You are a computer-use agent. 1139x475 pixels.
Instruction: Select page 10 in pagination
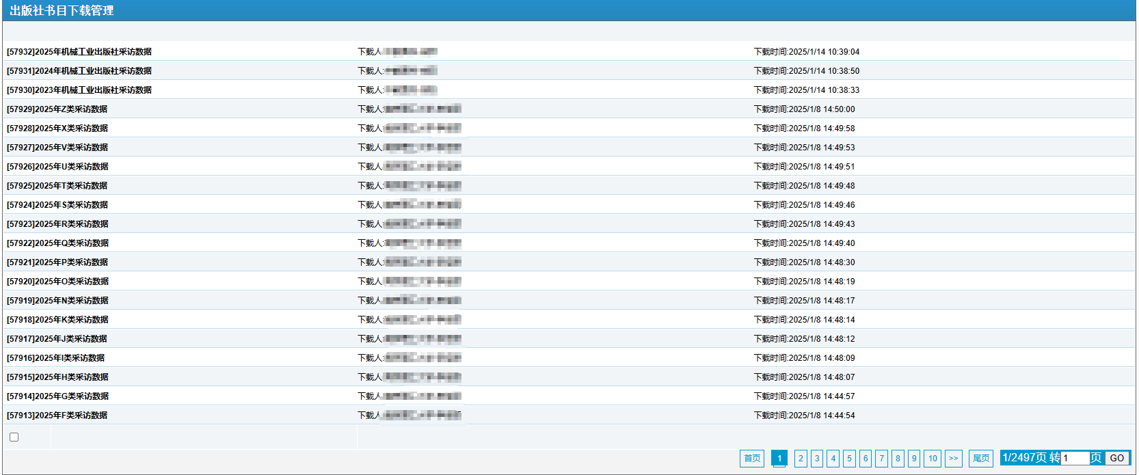click(x=933, y=459)
